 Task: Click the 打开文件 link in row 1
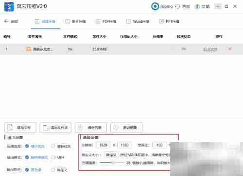[x=210, y=49]
